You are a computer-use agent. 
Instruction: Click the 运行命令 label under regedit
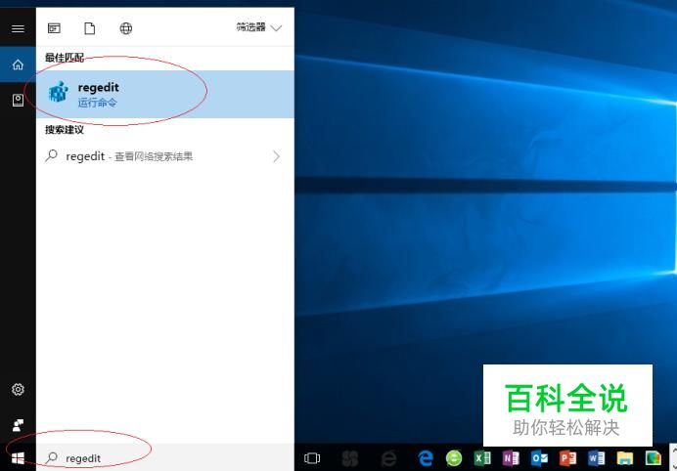[x=97, y=103]
